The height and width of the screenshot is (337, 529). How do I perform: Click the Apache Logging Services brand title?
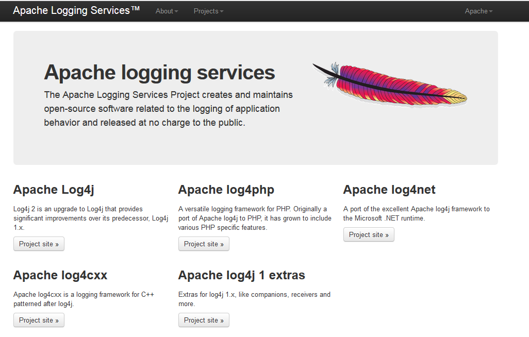coord(76,10)
